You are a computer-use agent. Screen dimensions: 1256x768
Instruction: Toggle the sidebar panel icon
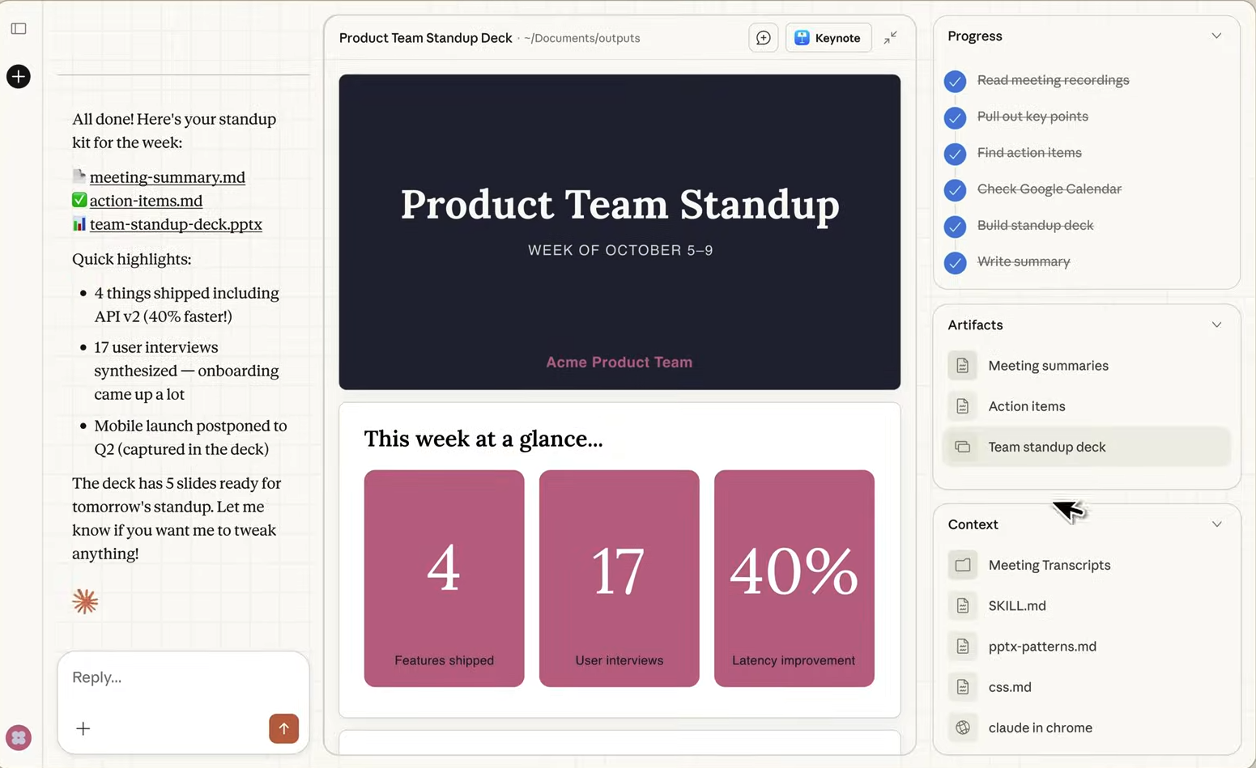click(19, 29)
